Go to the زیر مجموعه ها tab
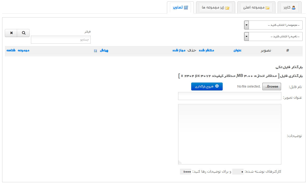308x186 pixels. (214, 8)
